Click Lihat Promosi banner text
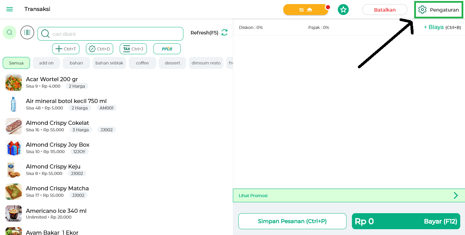The width and height of the screenshot is (465, 235). pos(253,196)
